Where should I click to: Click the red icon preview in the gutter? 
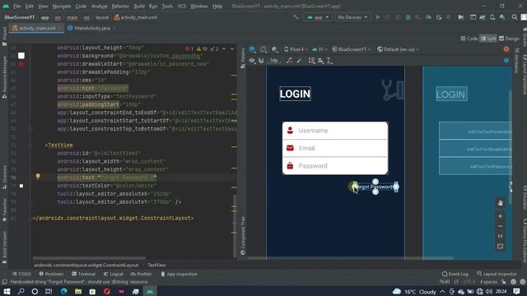click(21, 64)
